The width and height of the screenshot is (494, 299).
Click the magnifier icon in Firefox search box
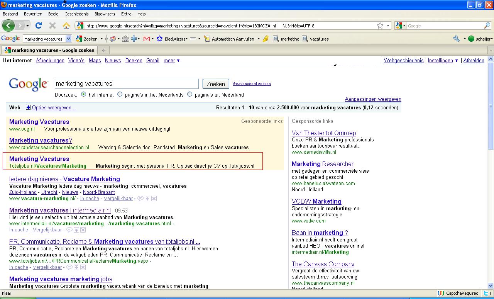(487, 26)
